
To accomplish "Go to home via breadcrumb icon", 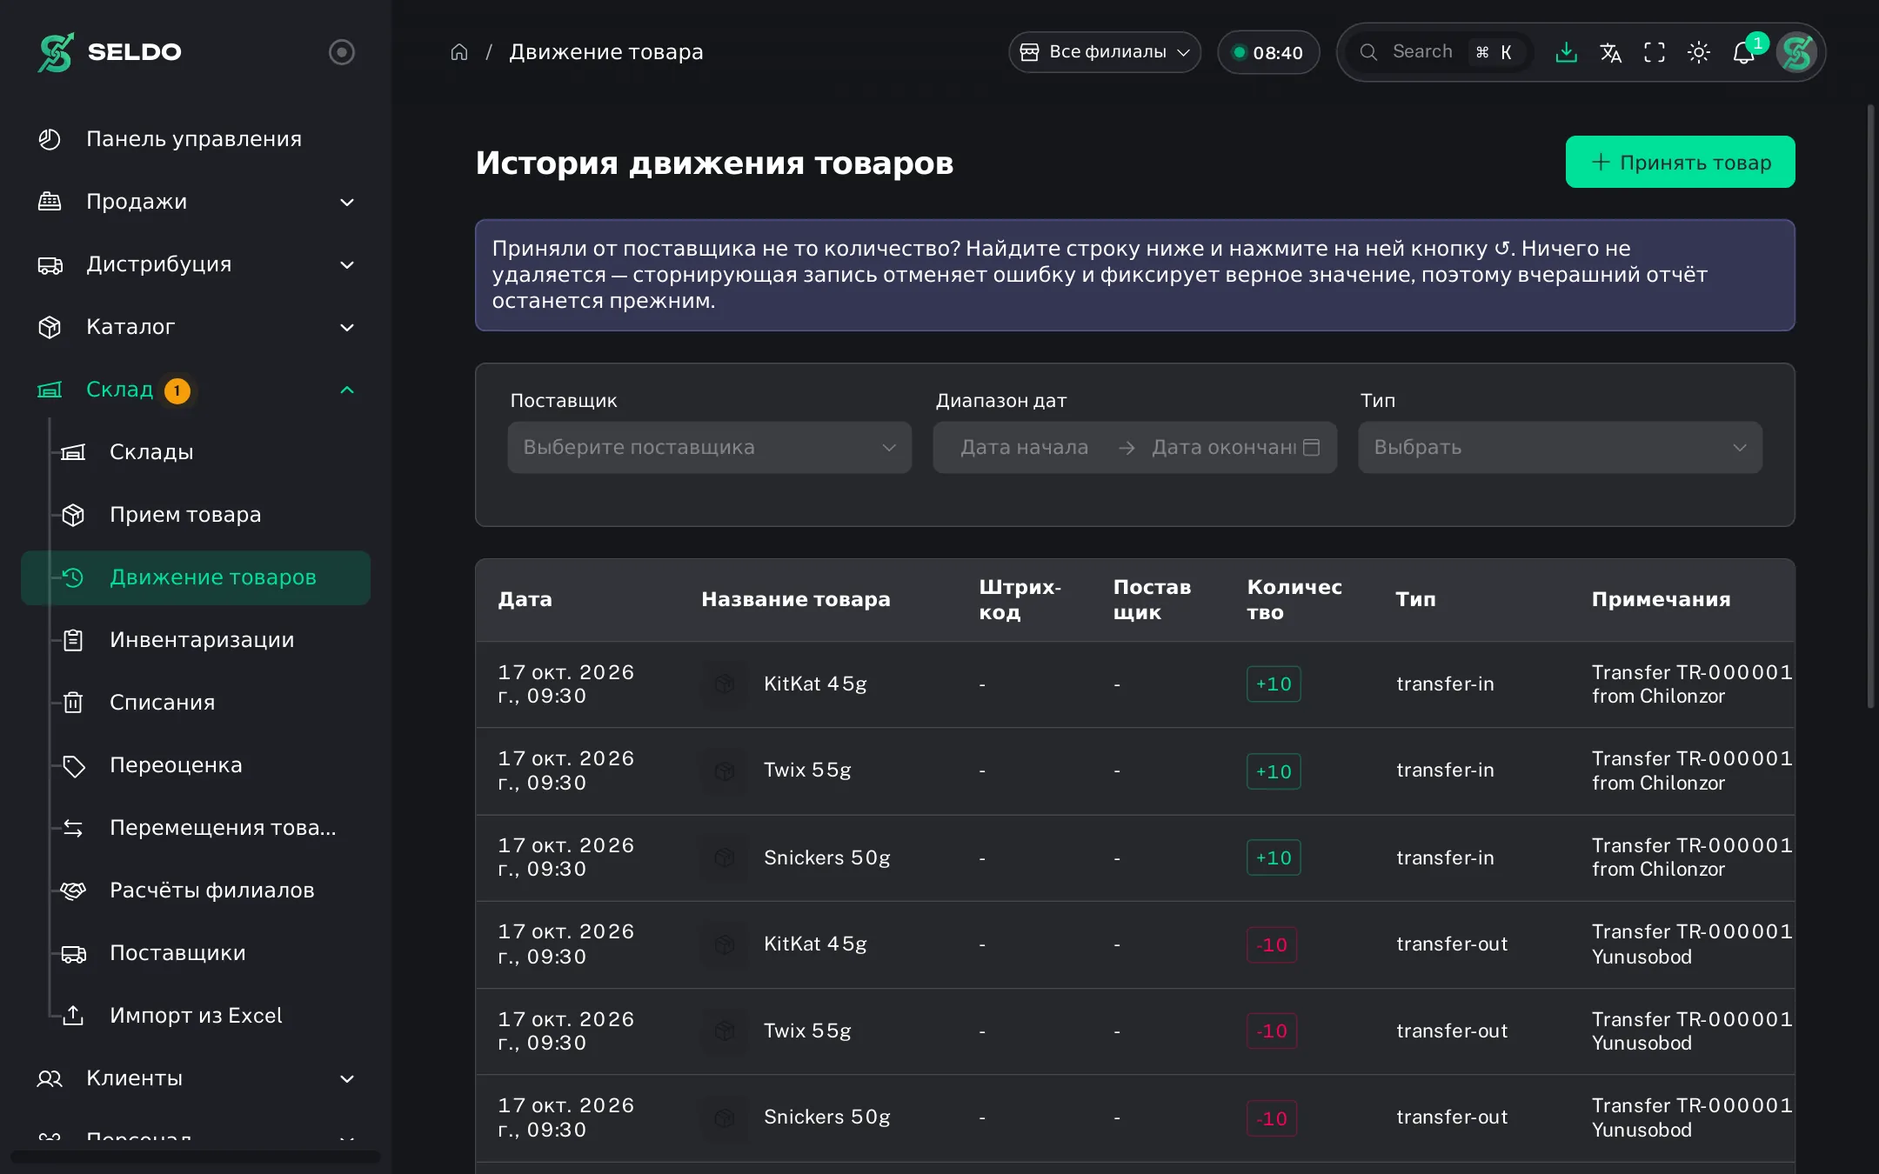I will pos(459,52).
